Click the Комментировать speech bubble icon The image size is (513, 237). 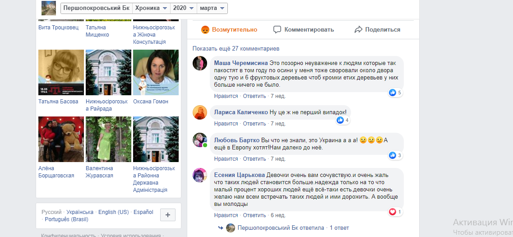[277, 29]
